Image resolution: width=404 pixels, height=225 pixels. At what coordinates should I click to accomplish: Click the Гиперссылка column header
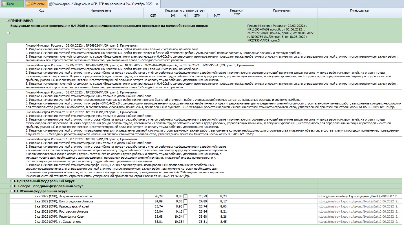[359, 13]
